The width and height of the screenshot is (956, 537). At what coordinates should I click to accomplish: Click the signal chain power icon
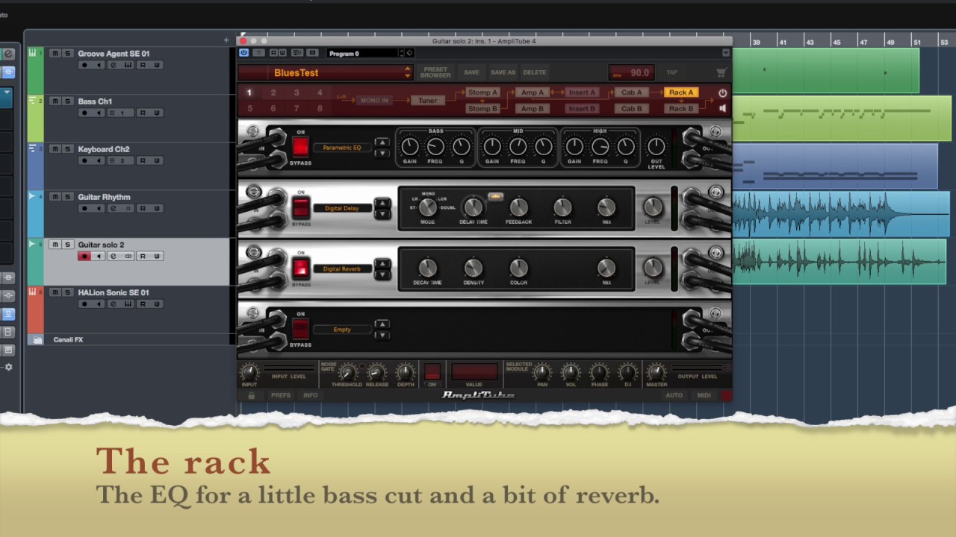coord(722,93)
